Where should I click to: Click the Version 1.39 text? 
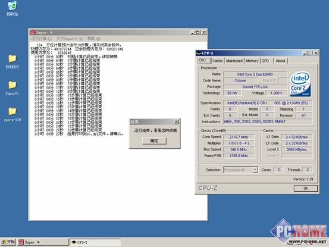click(303, 179)
